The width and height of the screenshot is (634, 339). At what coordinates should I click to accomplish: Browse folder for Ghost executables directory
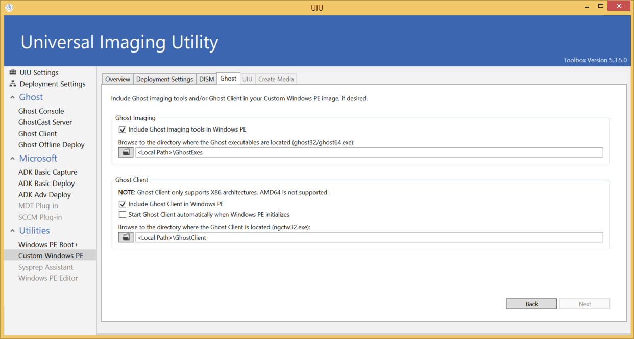pos(126,152)
